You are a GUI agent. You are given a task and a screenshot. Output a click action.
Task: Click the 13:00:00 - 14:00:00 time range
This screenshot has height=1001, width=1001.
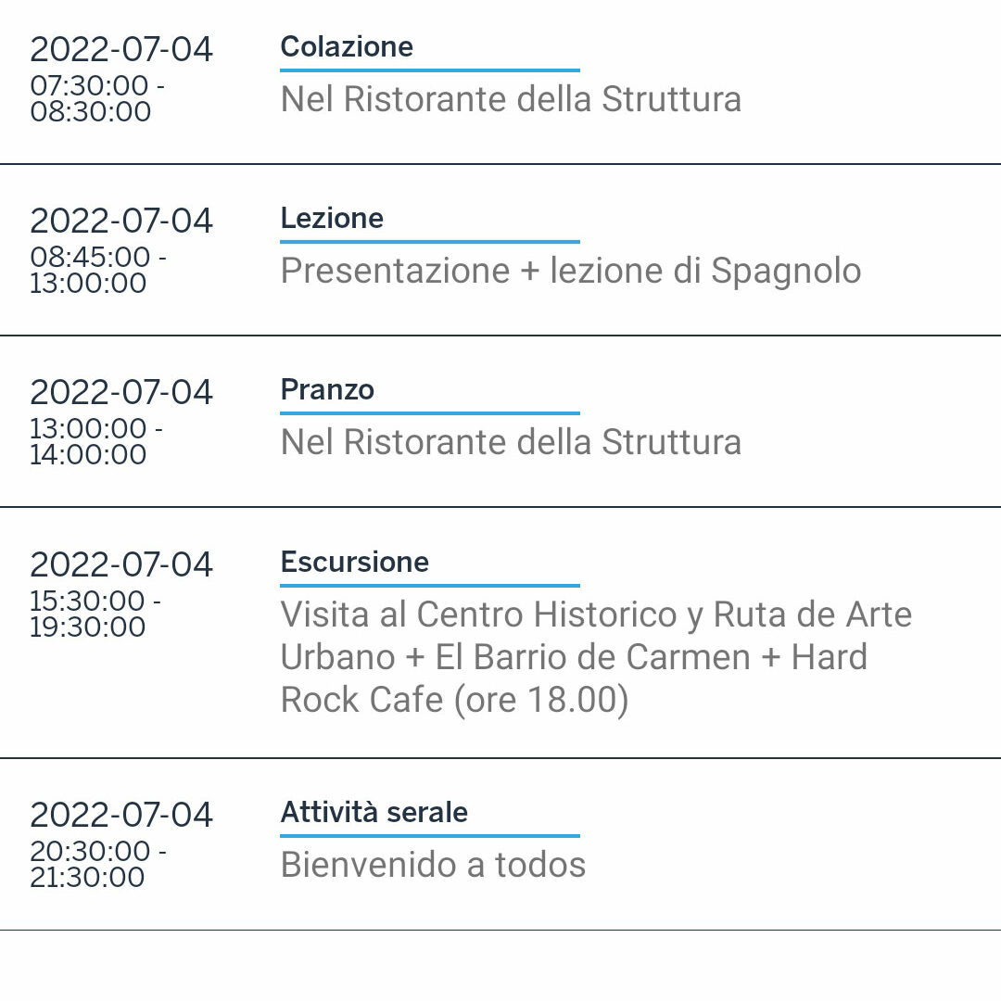(x=96, y=441)
